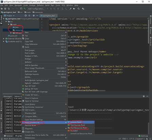This screenshot has width=152, height=140.
Task: Click the Synchronize refresh toolbar icon
Action: pos(9,9)
